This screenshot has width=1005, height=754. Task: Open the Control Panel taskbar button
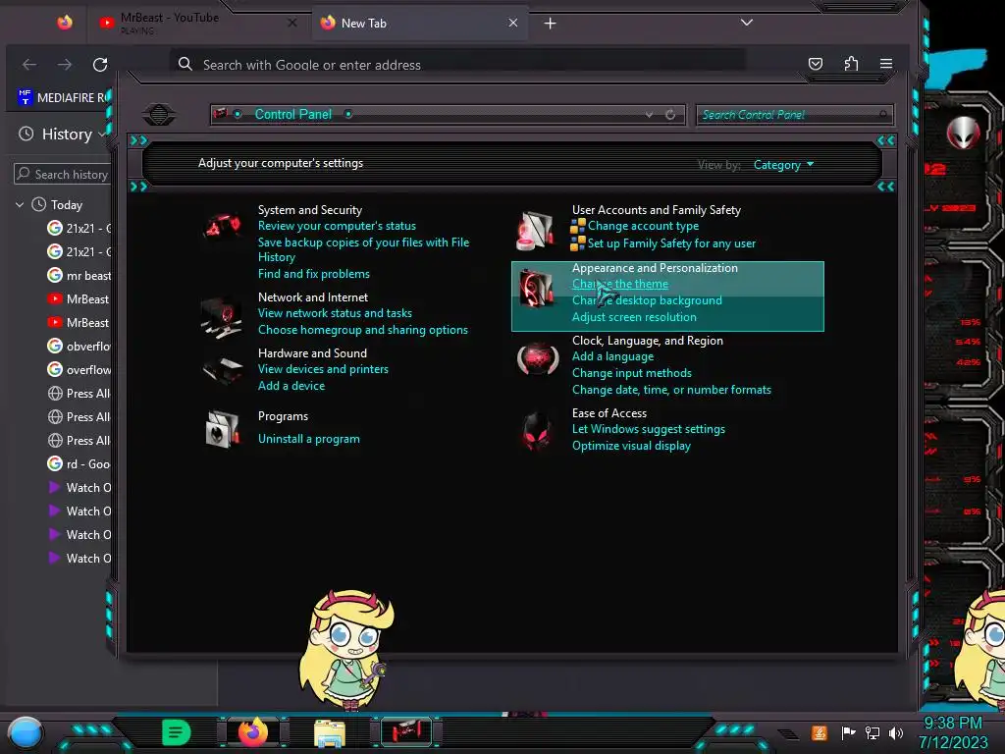(406, 732)
